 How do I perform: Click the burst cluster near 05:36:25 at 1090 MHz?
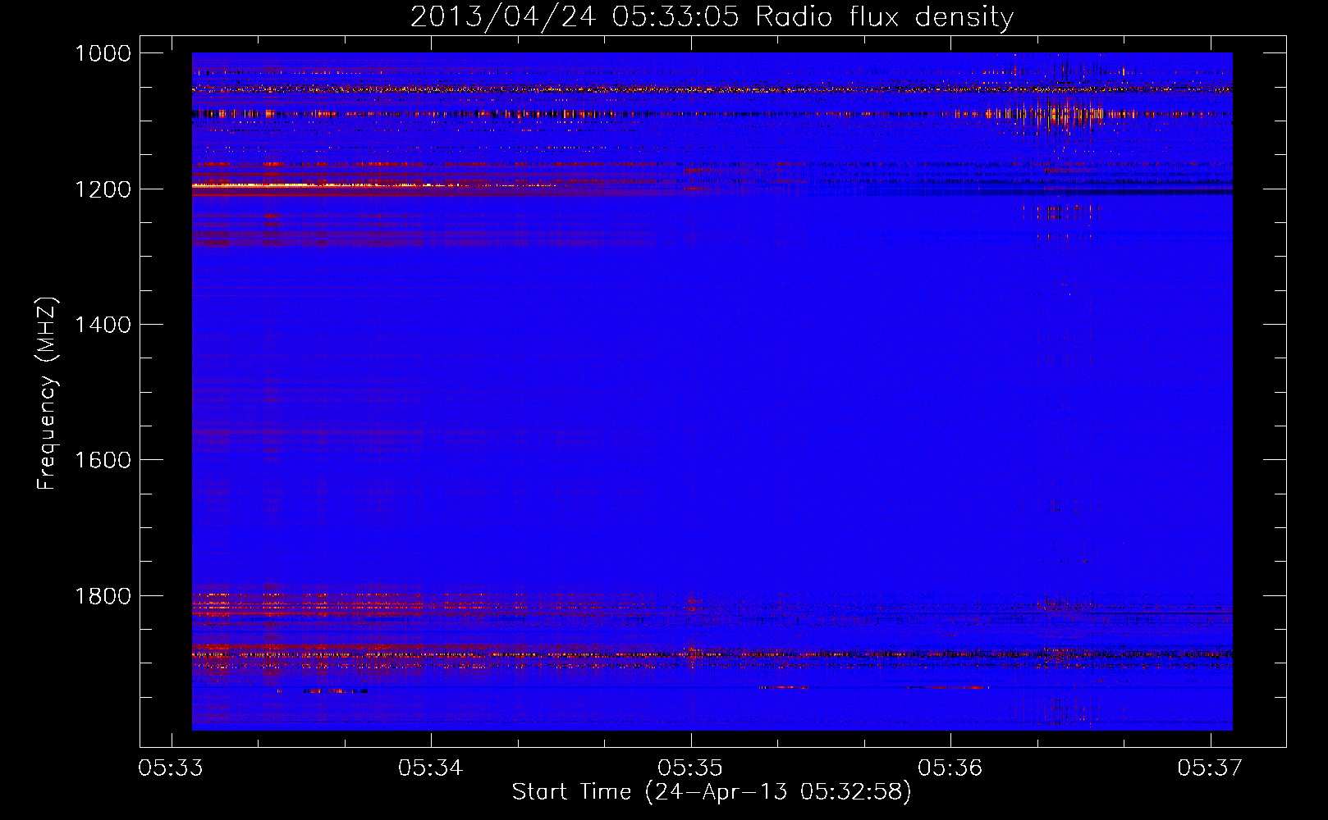(x=1067, y=115)
